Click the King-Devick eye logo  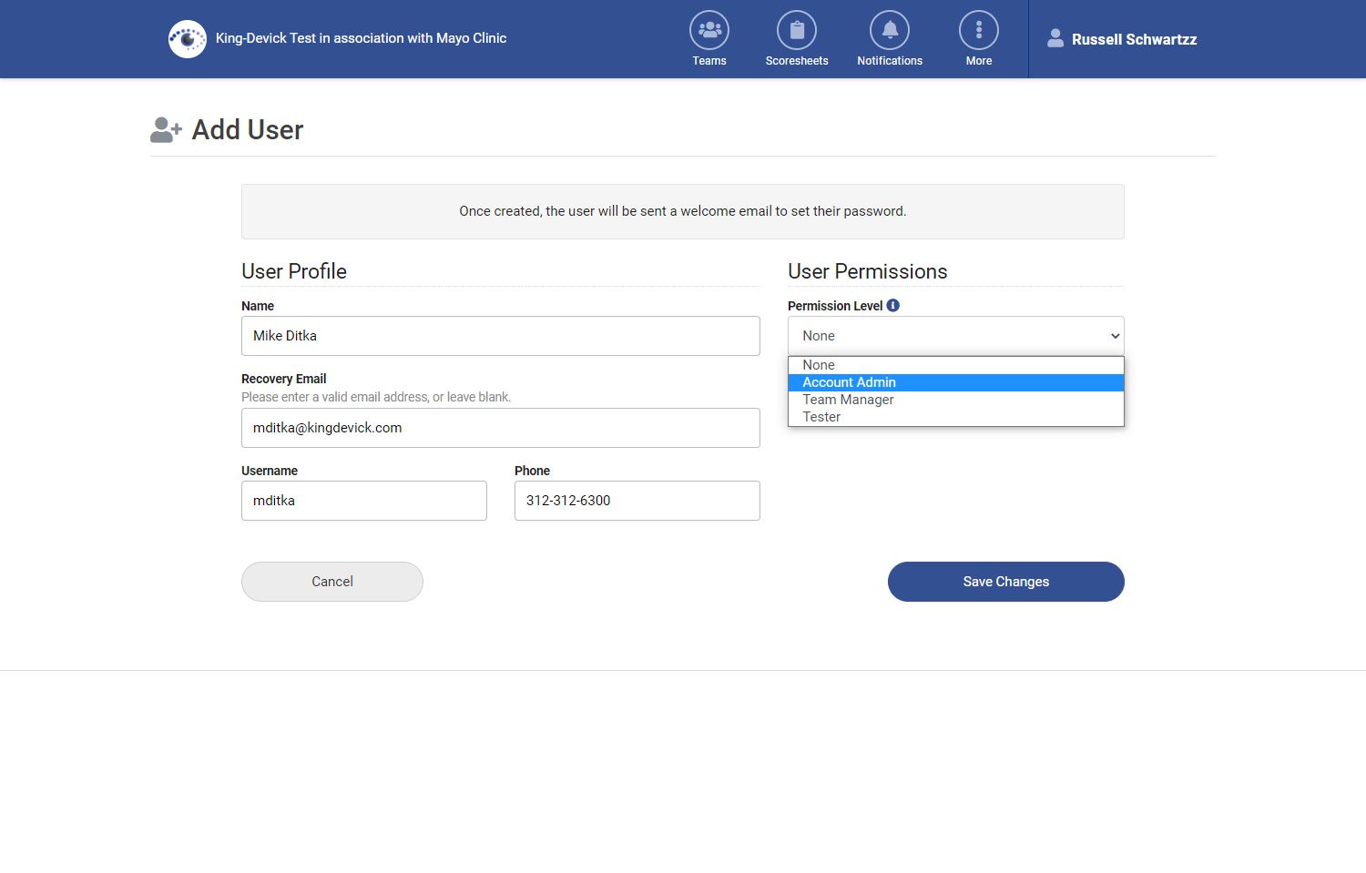pyautogui.click(x=187, y=38)
